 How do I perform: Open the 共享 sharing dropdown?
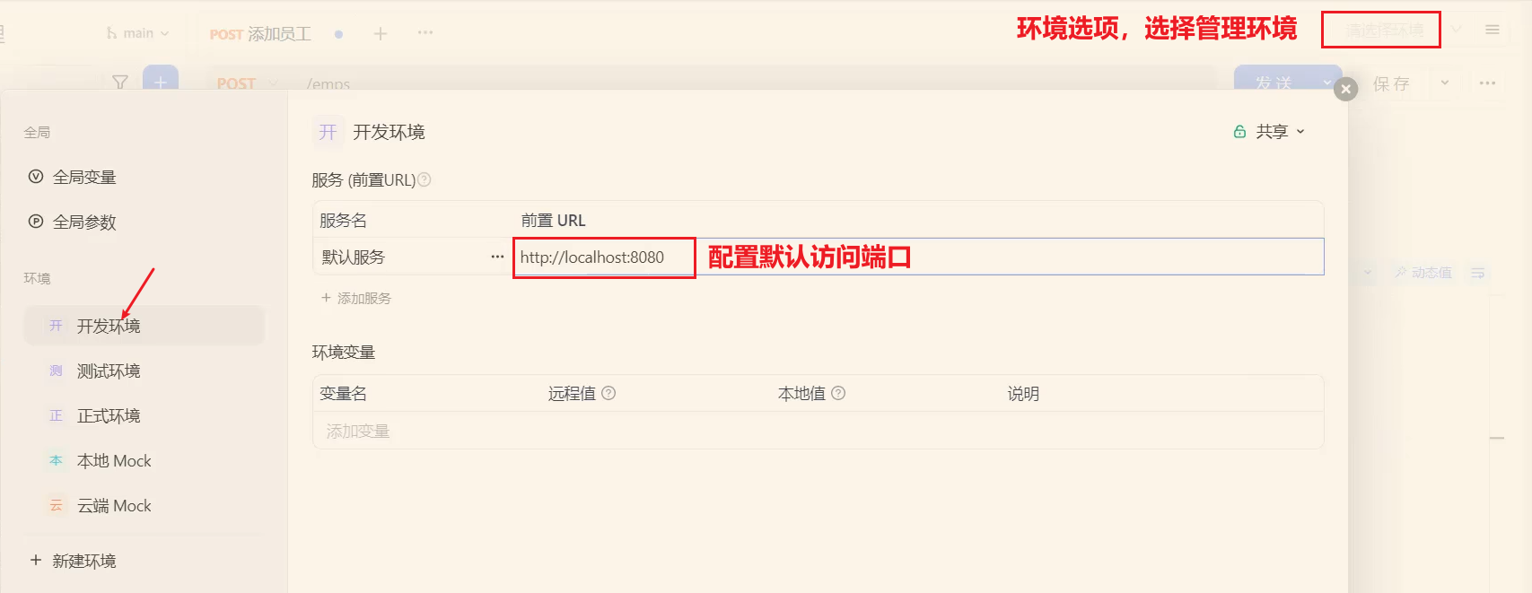click(1270, 132)
